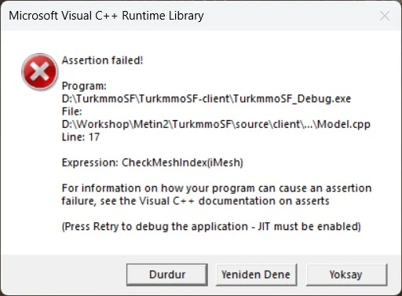Select the Yoksay (Ignore) button
402x296 pixels.
click(346, 275)
